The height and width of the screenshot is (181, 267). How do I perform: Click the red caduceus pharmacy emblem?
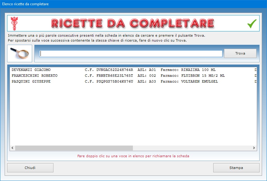[14, 23]
